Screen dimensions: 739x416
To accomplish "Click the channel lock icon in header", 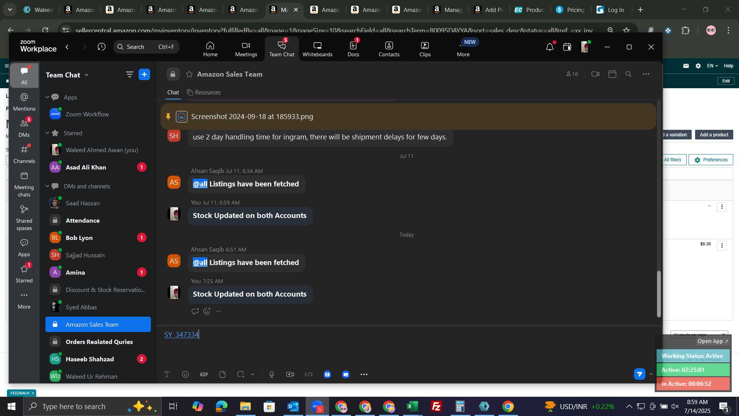I will 173,74.
